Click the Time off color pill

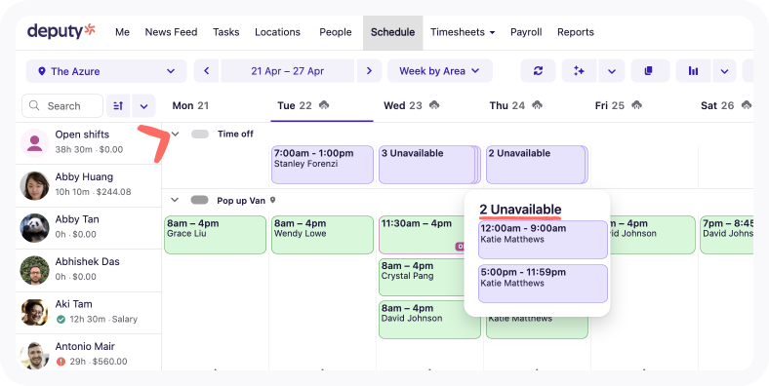click(x=200, y=134)
